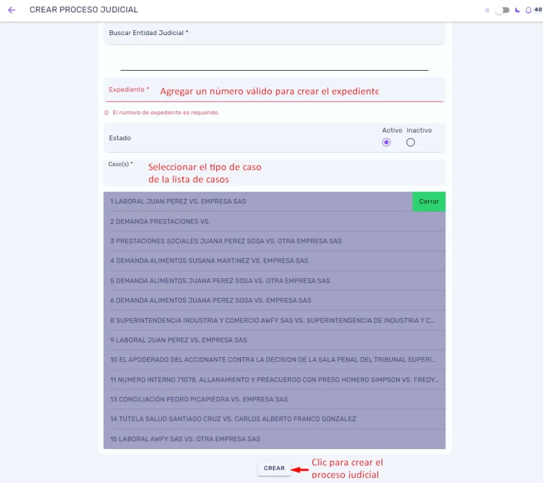Choose case 2 DEMANDA PRESTACIONES VS.

274,221
